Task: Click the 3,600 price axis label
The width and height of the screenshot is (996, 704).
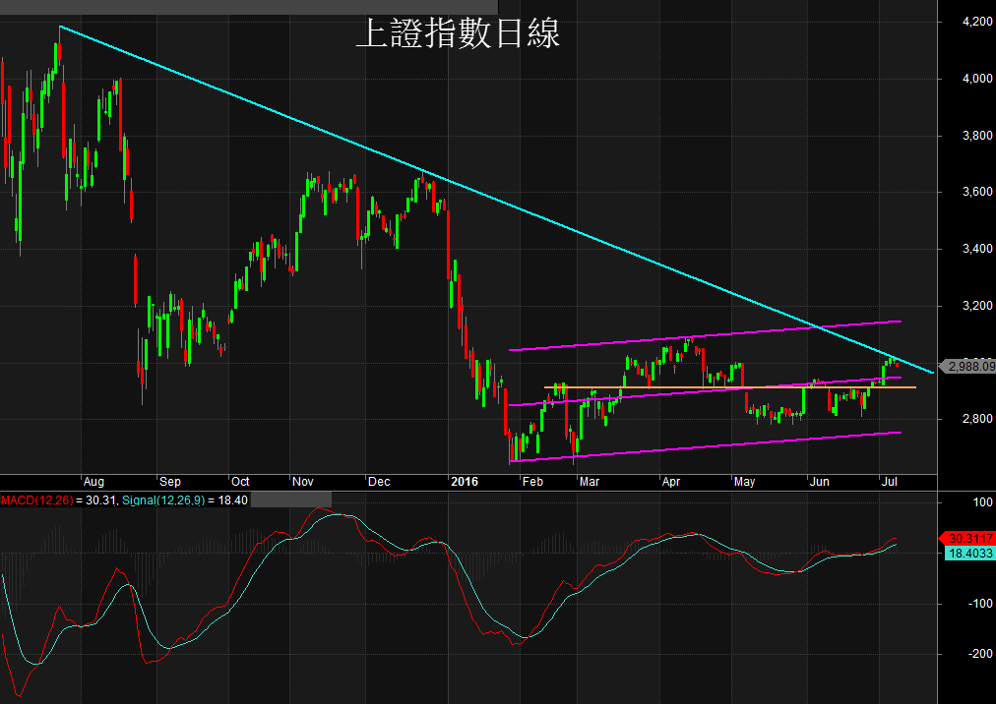Action: point(977,192)
